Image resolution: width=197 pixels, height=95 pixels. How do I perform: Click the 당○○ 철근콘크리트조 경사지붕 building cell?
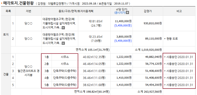click(29, 71)
